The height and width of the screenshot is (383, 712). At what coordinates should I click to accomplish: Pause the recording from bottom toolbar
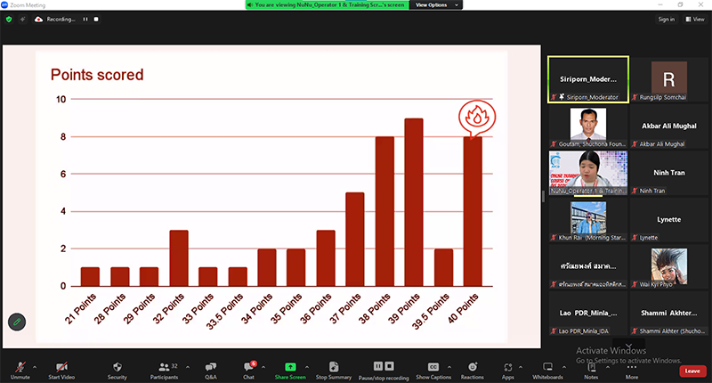pyautogui.click(x=377, y=366)
